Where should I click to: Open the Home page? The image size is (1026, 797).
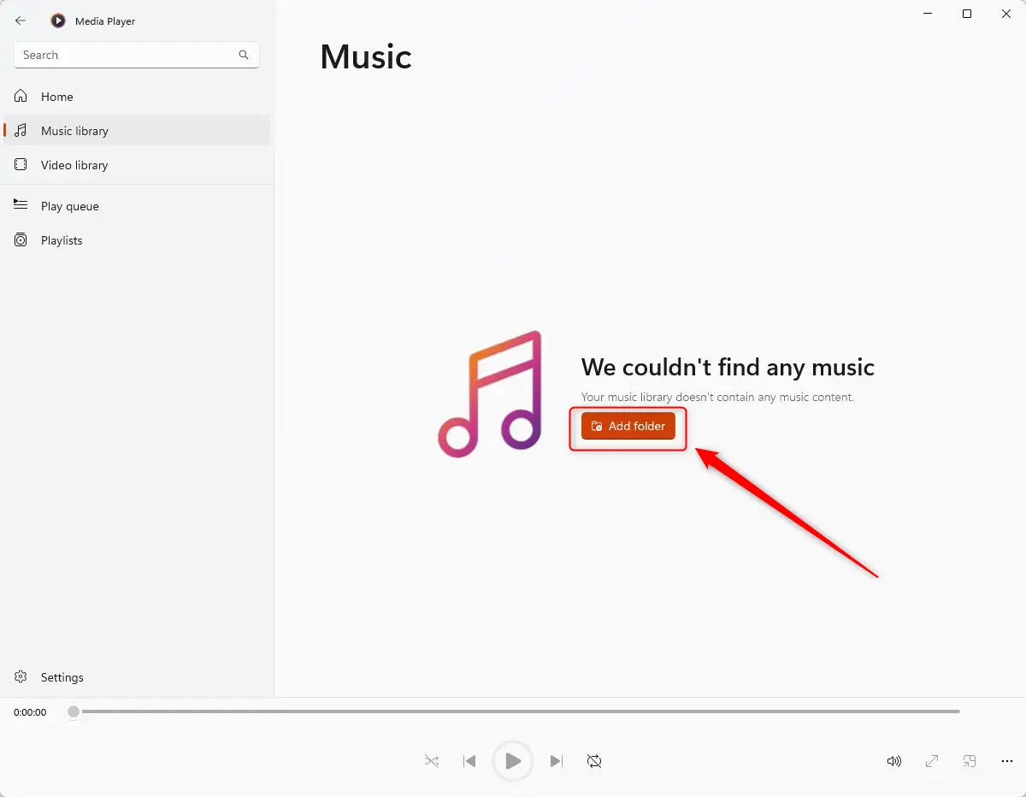coord(57,97)
